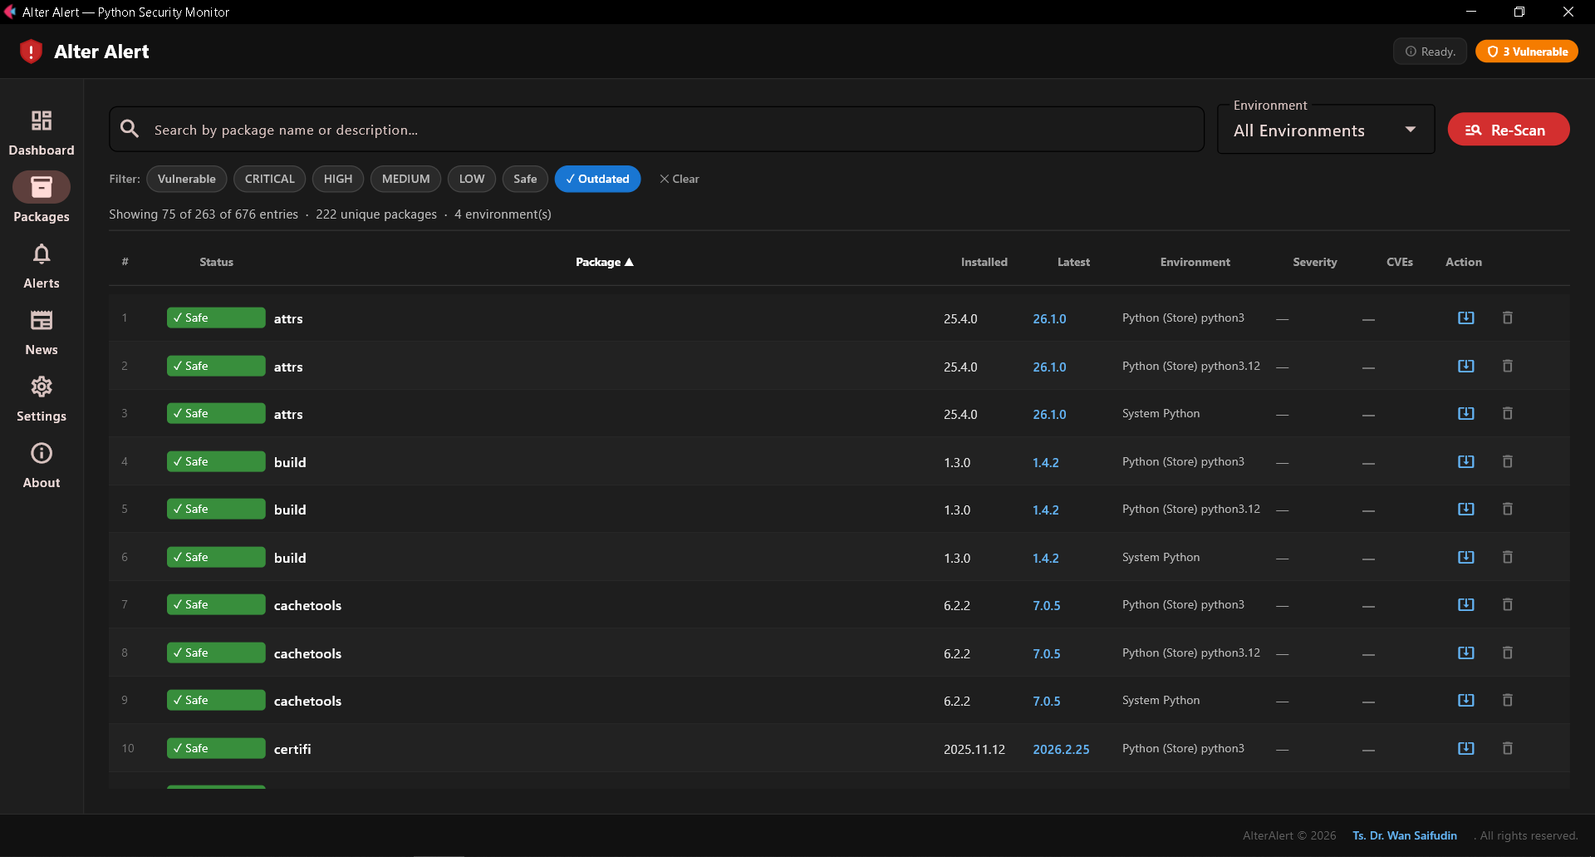Open the Dashboard panel
Viewport: 1595px width, 857px height.
click(x=41, y=131)
